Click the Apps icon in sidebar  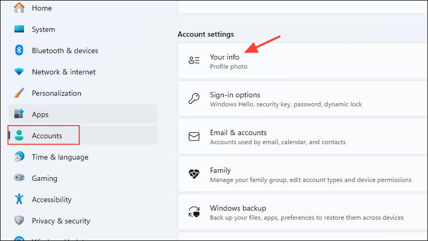(19, 114)
